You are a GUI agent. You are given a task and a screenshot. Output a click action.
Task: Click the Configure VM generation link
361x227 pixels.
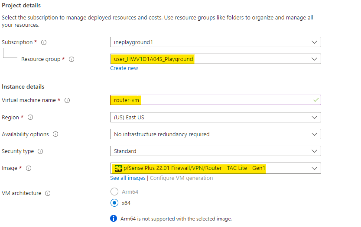coord(181,178)
